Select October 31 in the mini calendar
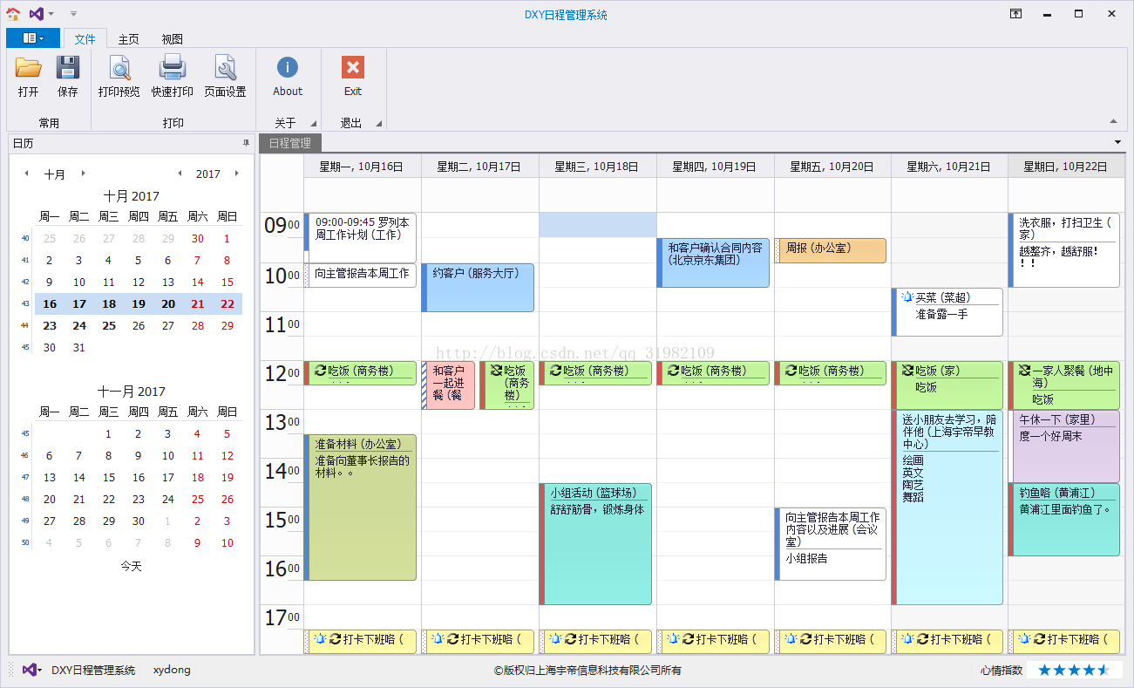 click(x=79, y=347)
